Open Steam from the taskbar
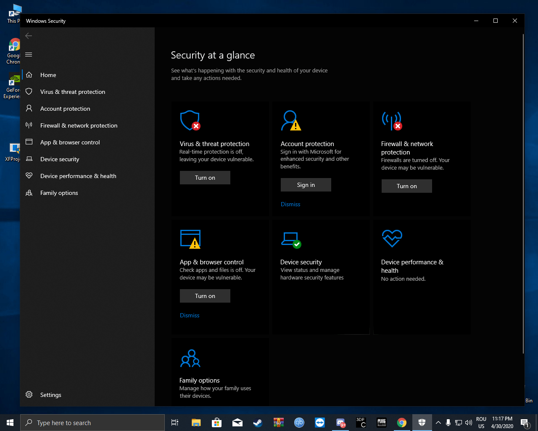 pyautogui.click(x=258, y=423)
